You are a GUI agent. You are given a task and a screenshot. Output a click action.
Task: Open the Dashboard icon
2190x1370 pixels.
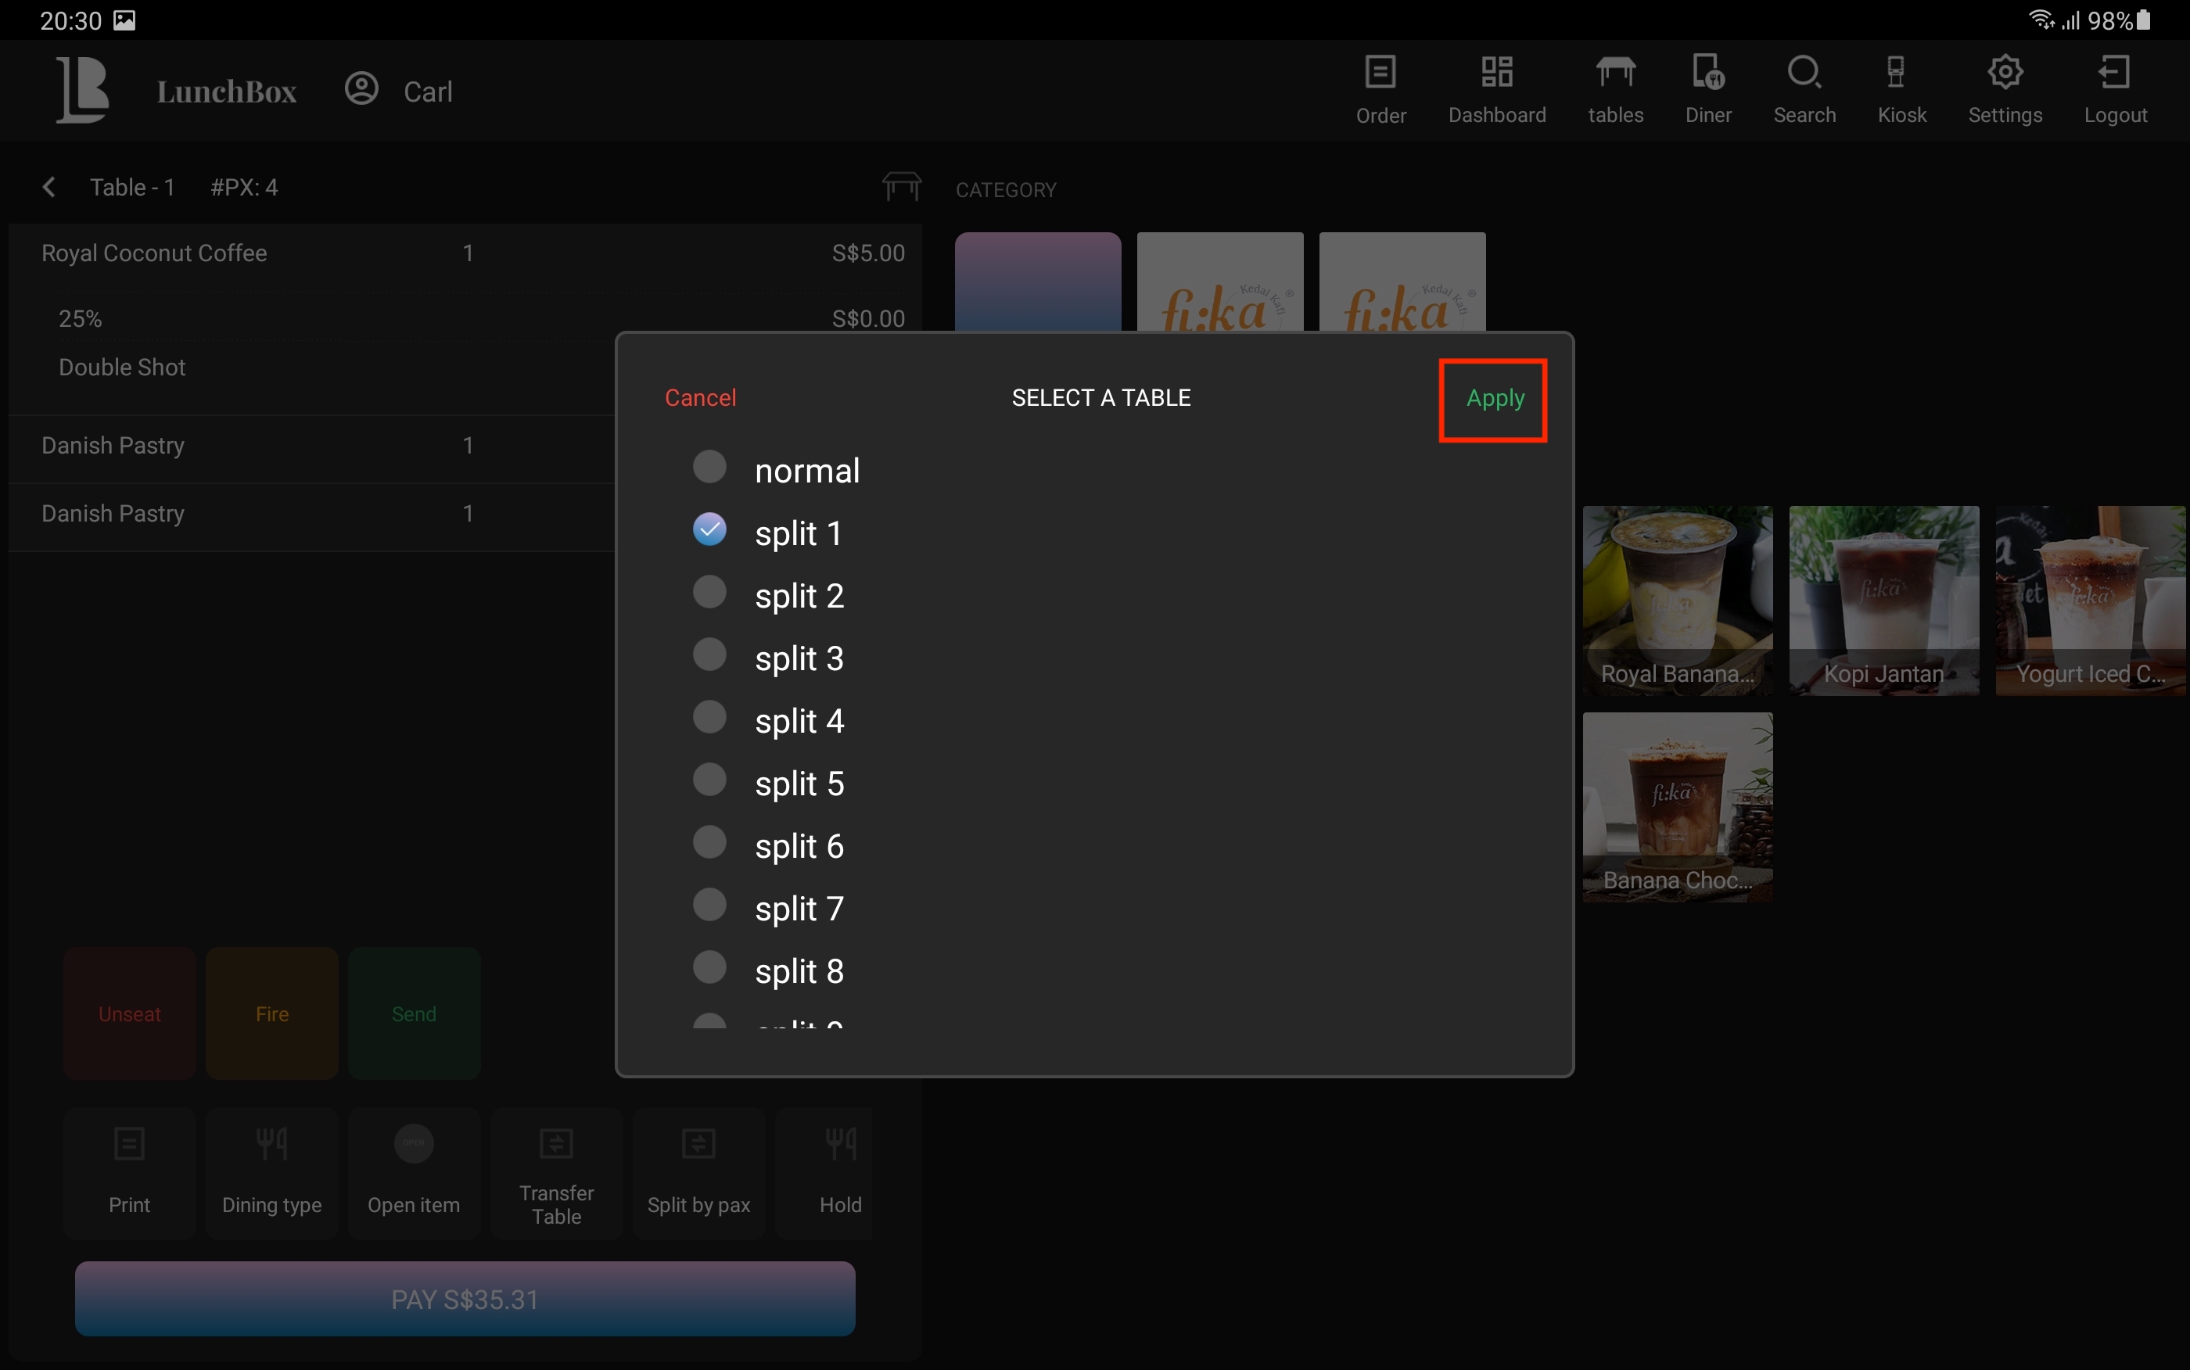1496,74
